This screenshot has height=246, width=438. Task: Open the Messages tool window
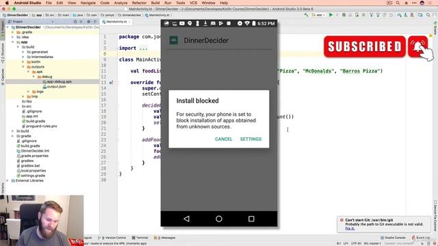(x=164, y=238)
